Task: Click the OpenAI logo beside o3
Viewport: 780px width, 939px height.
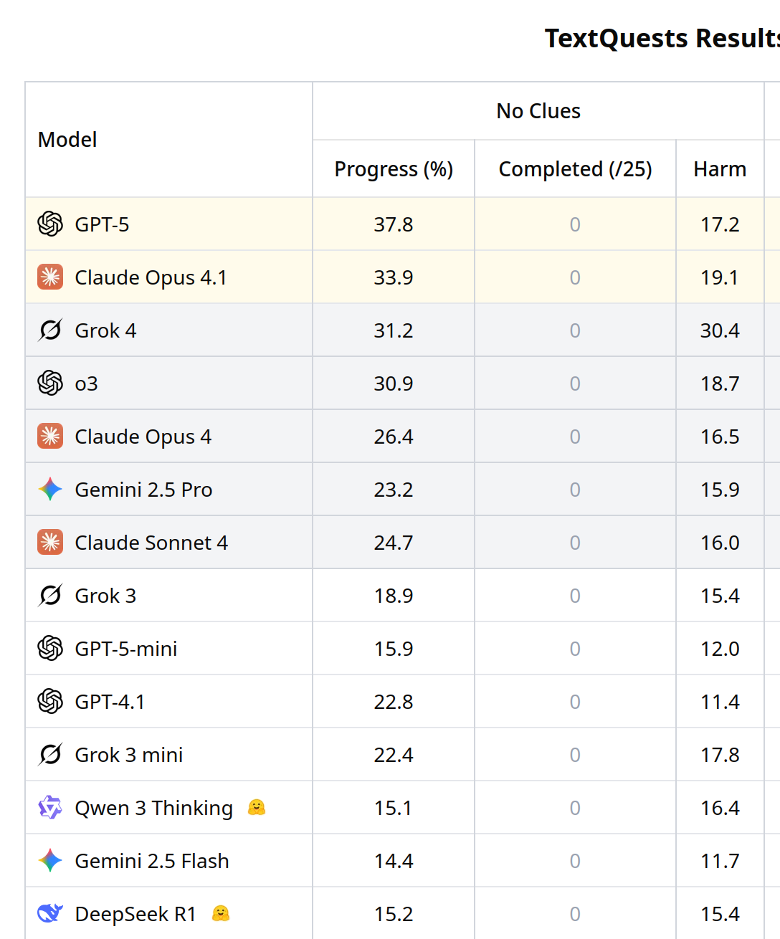Action: (50, 383)
